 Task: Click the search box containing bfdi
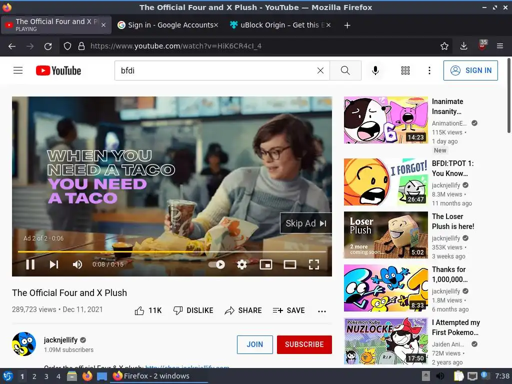coord(215,70)
